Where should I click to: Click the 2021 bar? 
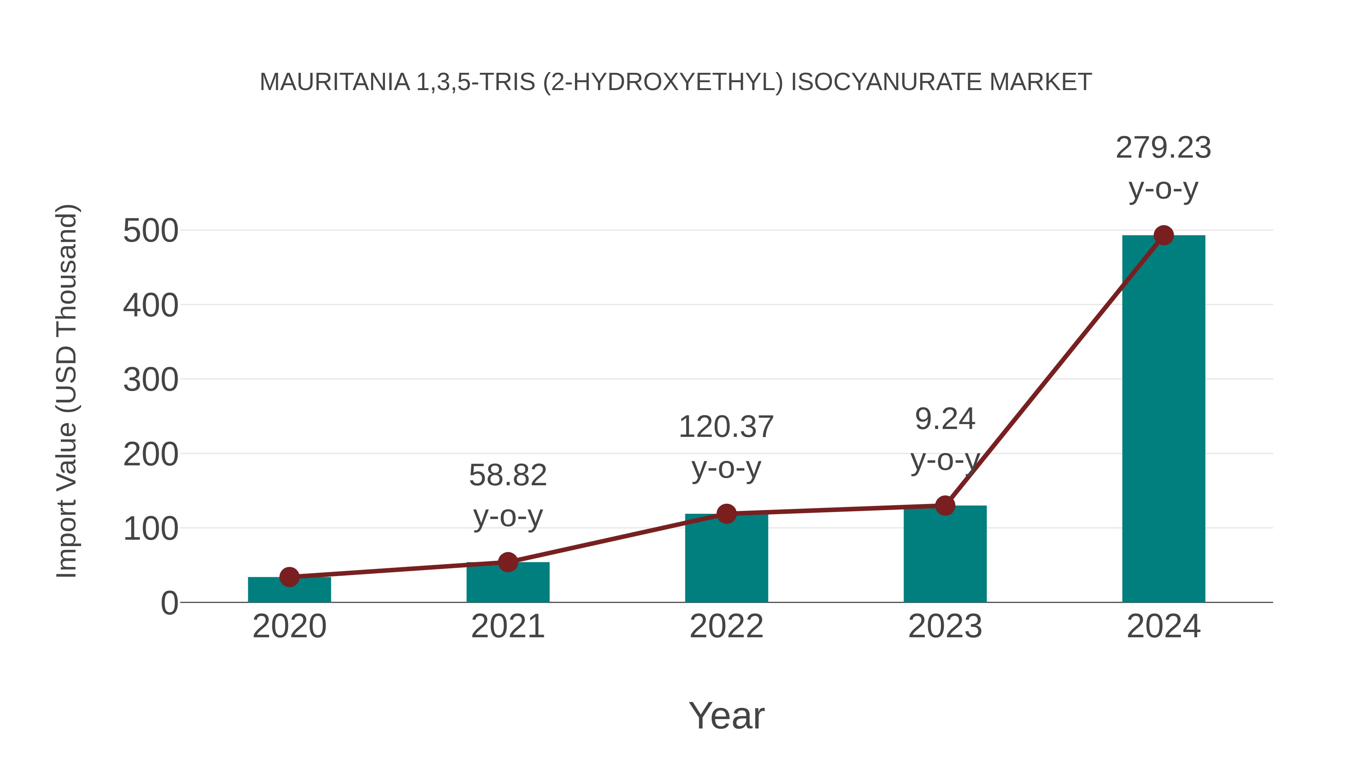coord(507,582)
